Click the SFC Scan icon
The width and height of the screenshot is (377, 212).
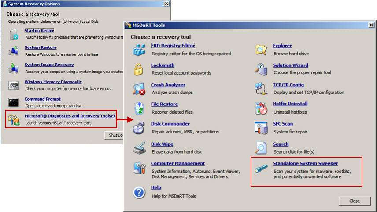click(x=261, y=128)
